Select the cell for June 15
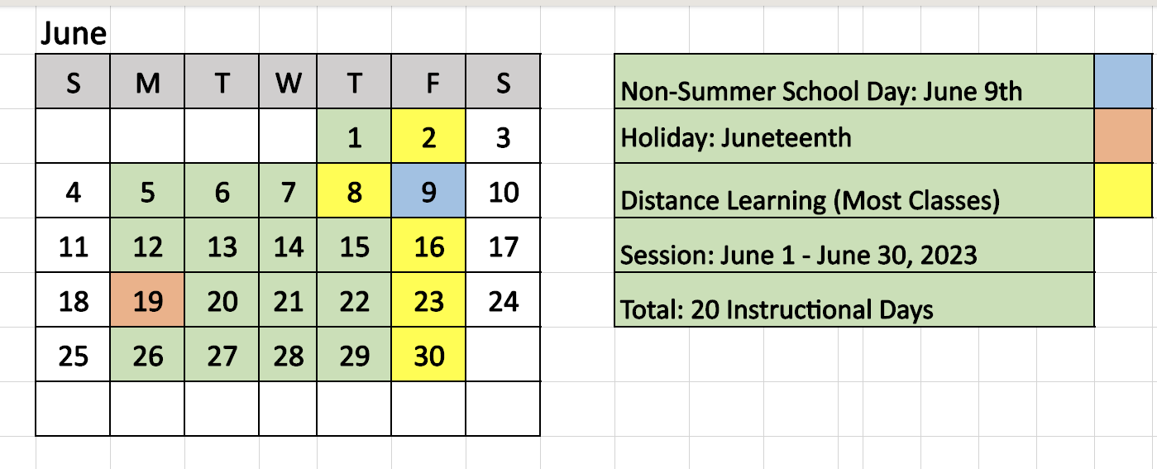 (354, 246)
